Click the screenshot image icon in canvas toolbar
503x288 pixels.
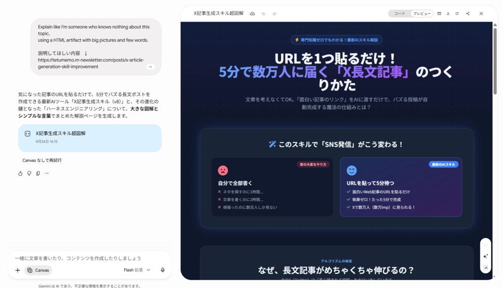[439, 13]
